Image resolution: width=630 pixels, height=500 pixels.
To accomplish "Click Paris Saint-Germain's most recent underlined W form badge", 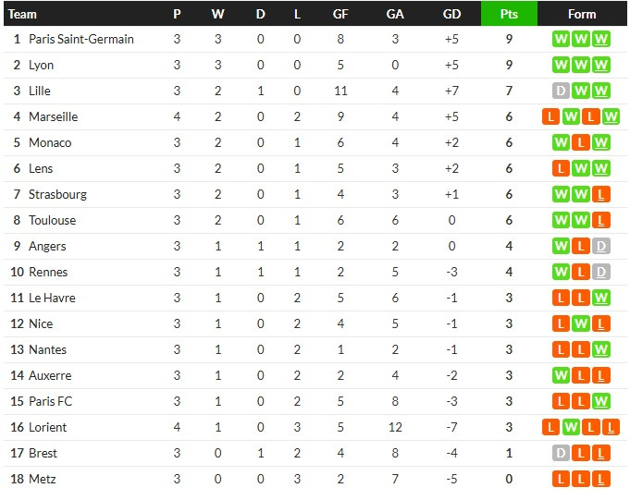I will (x=600, y=40).
